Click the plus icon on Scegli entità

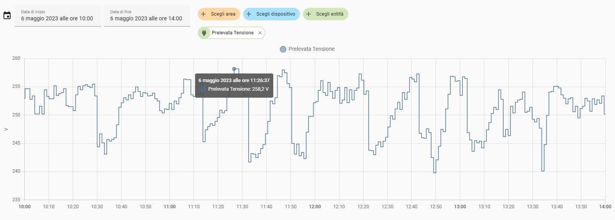(x=308, y=14)
